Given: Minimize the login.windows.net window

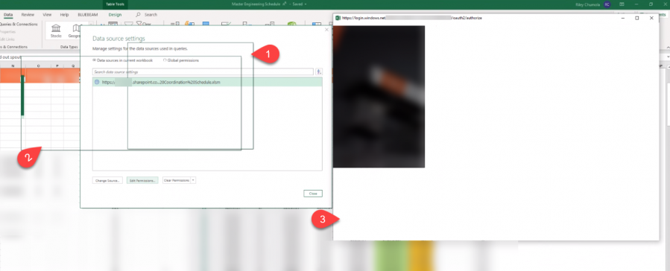Looking at the screenshot, I should click(623, 18).
